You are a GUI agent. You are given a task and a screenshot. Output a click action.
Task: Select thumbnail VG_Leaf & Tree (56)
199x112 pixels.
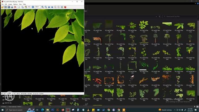point(144,68)
